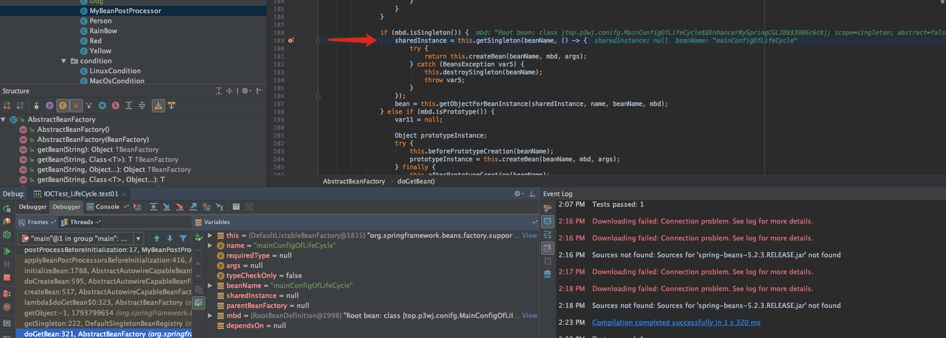Click Structure header expand all icon
The width and height of the screenshot is (946, 338).
(x=219, y=91)
